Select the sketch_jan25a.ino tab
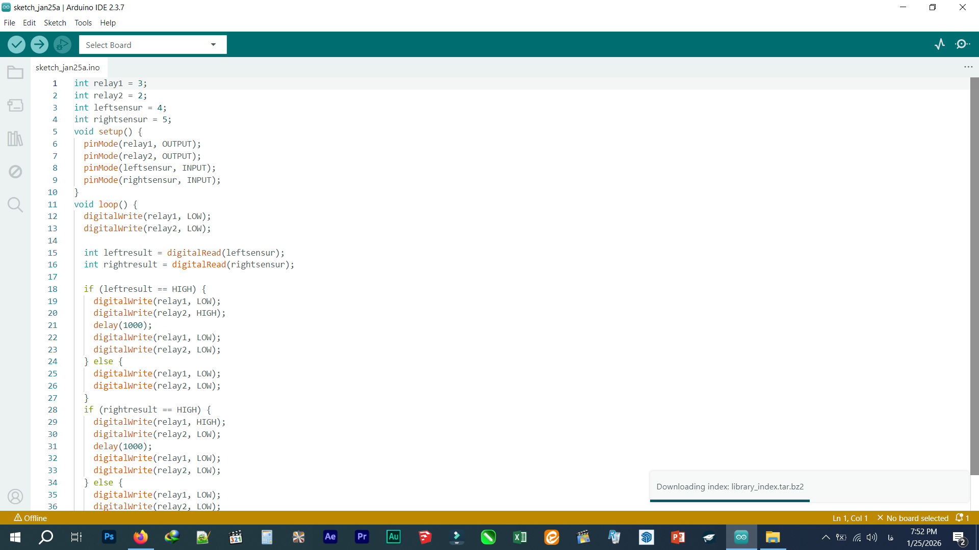Screen dimensions: 979x550 [68, 67]
